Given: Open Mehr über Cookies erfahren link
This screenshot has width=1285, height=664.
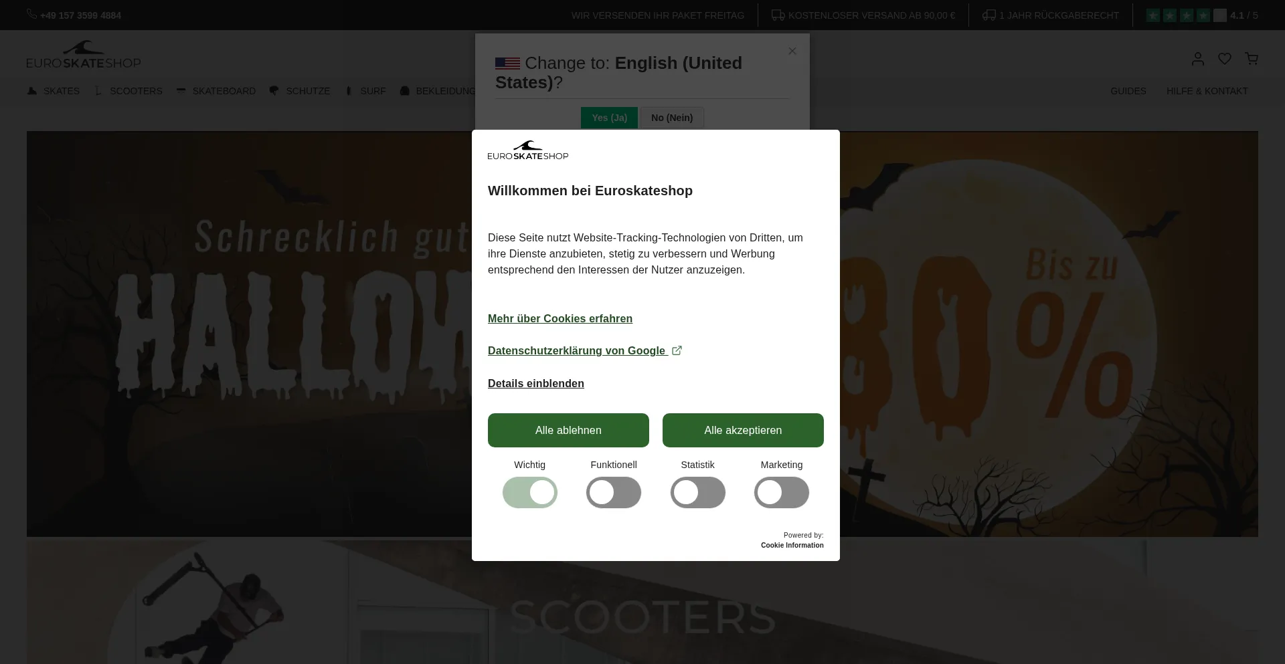Looking at the screenshot, I should tap(560, 318).
